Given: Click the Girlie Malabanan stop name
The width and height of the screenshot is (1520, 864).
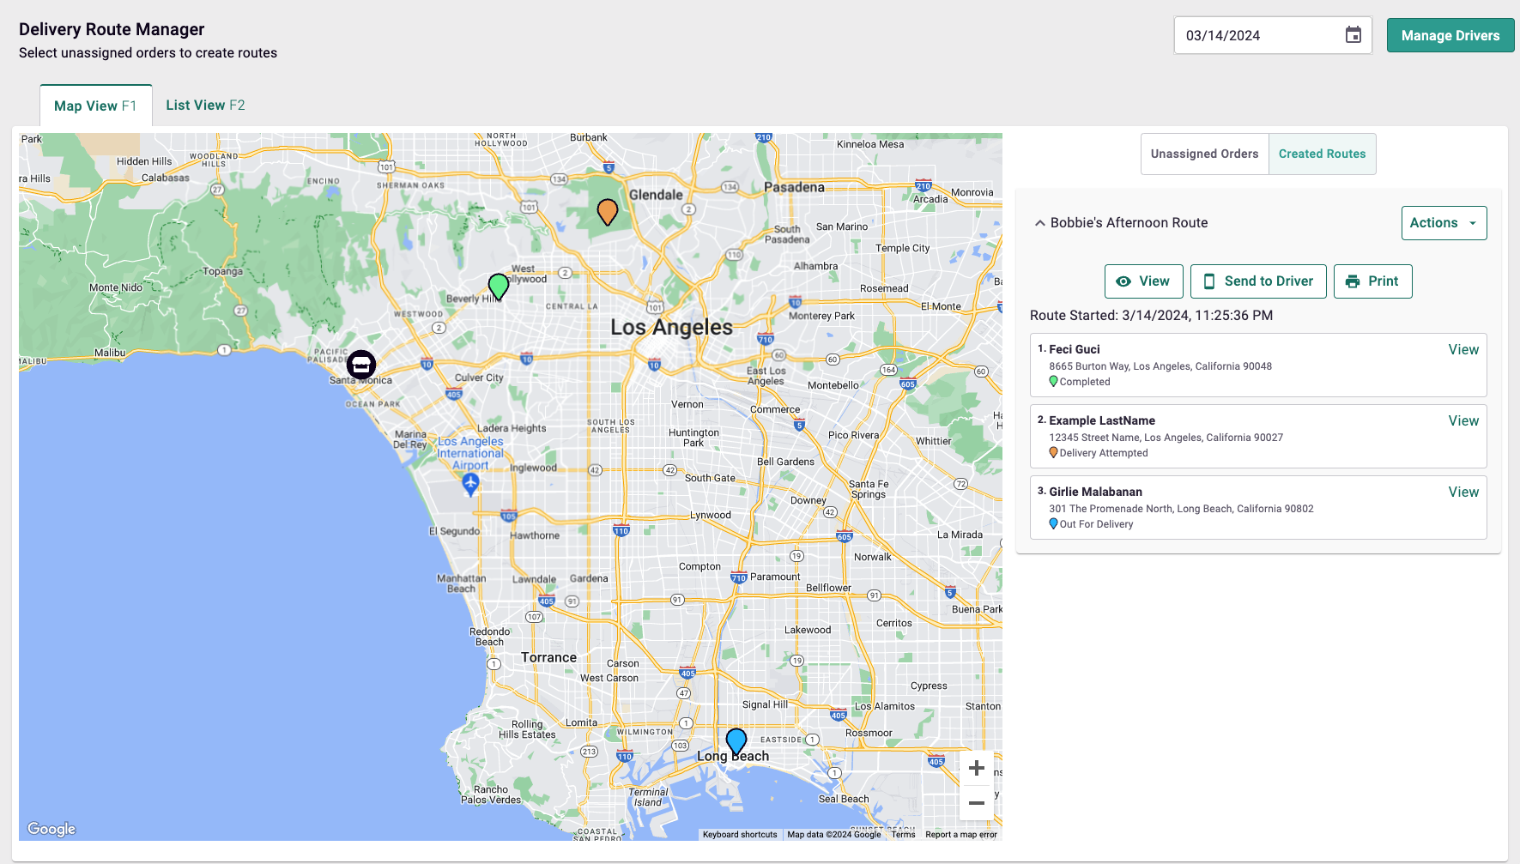Looking at the screenshot, I should (x=1096, y=492).
